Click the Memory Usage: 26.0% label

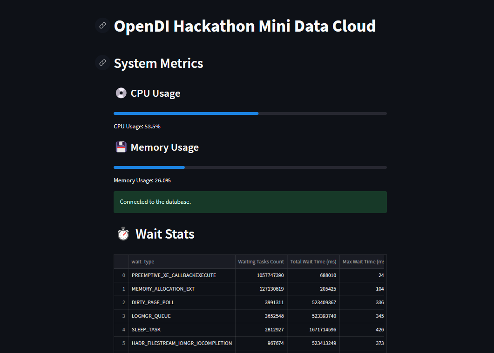(142, 180)
